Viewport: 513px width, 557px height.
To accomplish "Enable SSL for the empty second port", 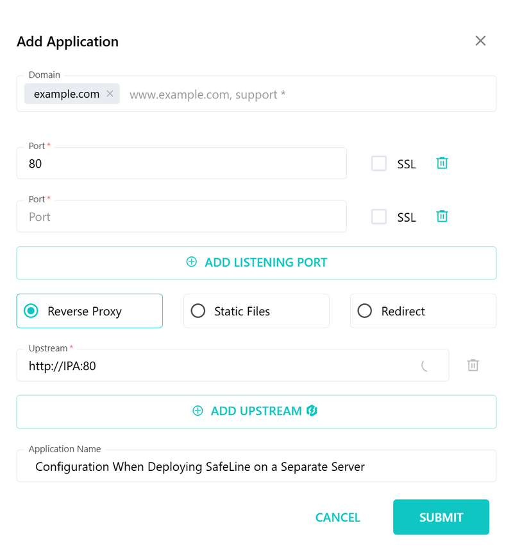I will tap(378, 217).
